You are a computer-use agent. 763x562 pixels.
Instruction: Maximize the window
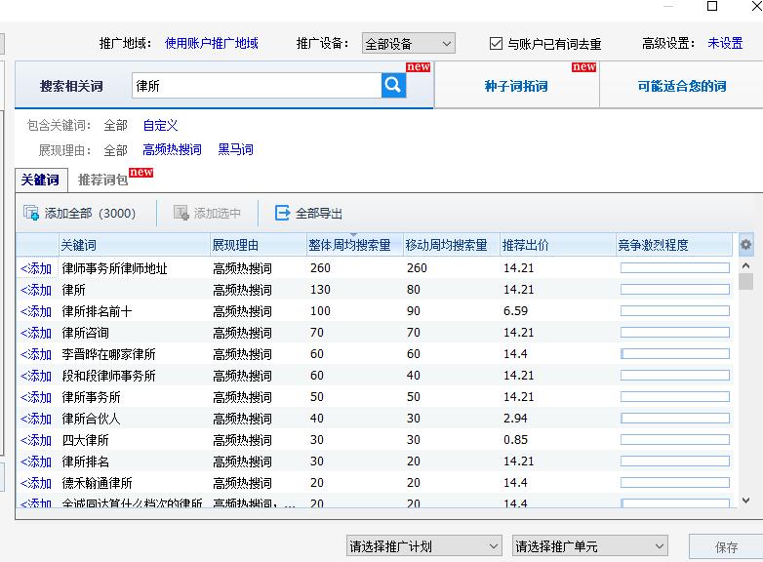click(x=712, y=6)
